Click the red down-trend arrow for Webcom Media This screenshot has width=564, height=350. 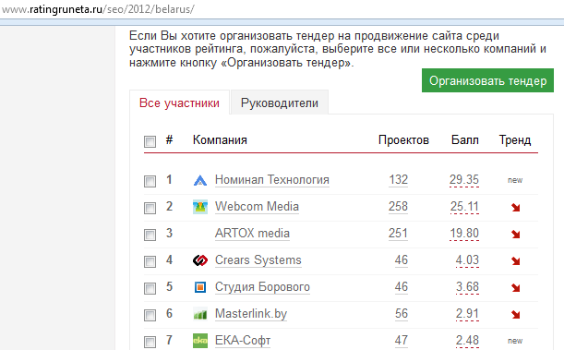tap(515, 207)
